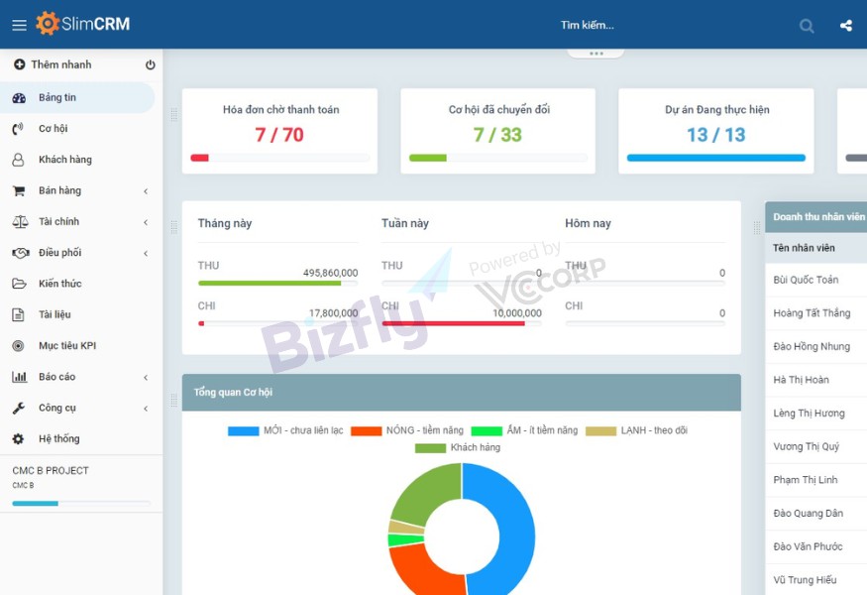The image size is (867, 595).
Task: Expand the Bán hàng submenu
Action: click(146, 191)
